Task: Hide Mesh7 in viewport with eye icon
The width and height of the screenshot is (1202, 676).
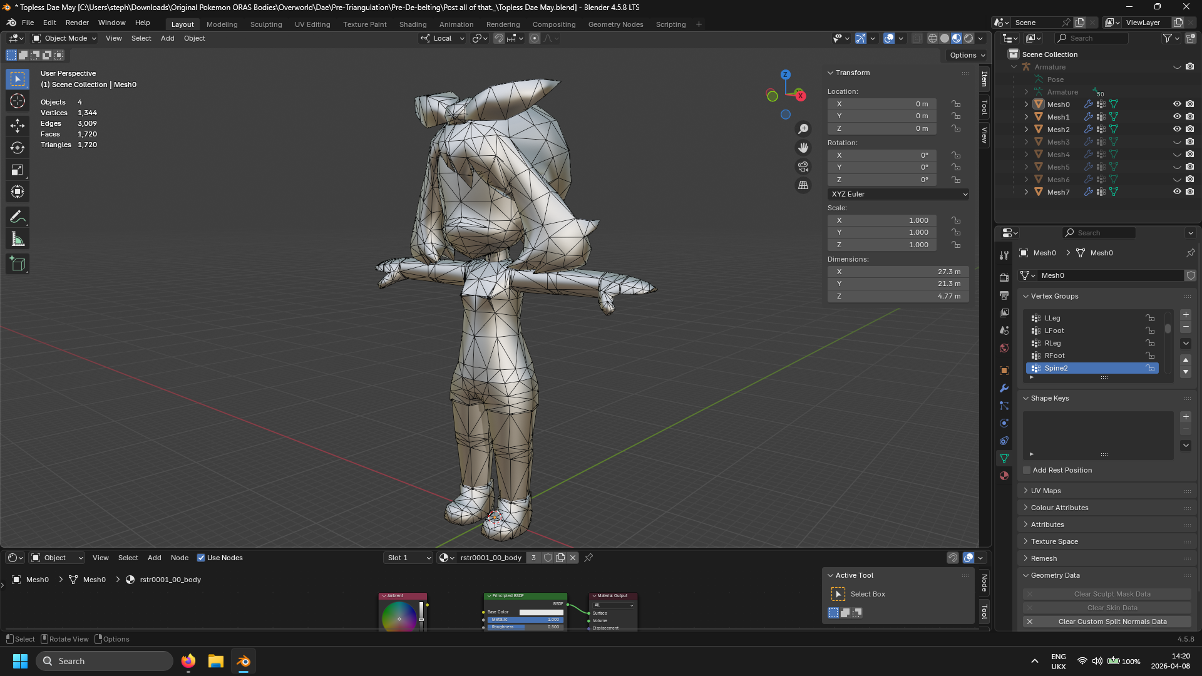Action: tap(1177, 192)
